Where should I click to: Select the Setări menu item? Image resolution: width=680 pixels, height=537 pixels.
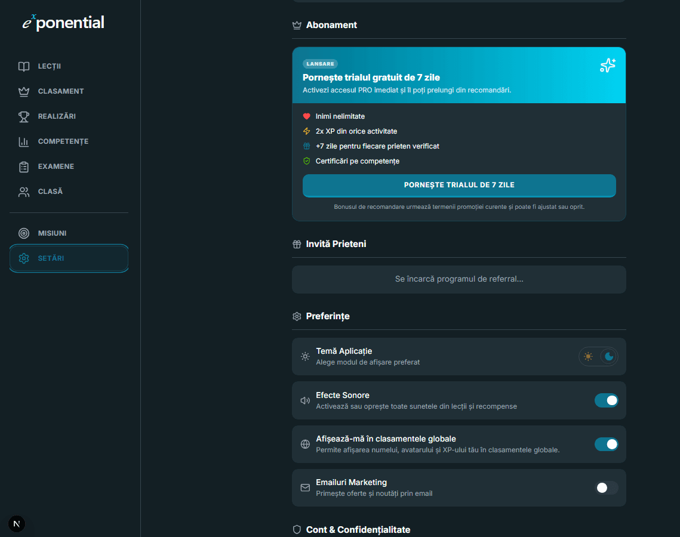[69, 258]
